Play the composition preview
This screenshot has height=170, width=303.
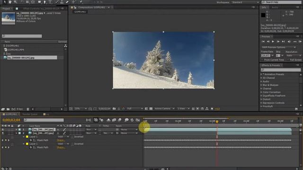pos(273,42)
